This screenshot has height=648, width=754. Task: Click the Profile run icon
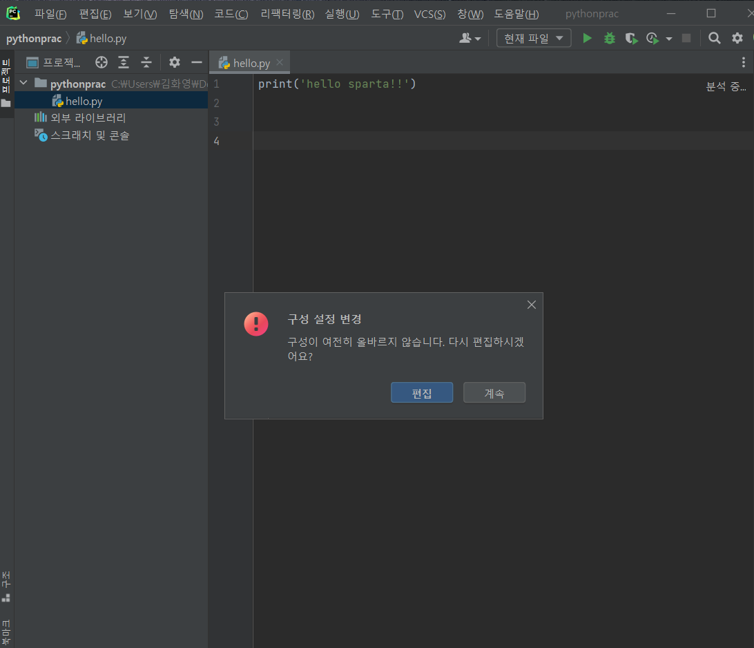[x=652, y=39]
